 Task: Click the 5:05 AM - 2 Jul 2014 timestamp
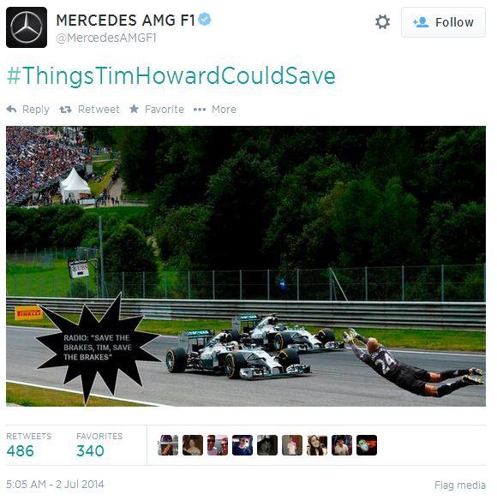(55, 485)
